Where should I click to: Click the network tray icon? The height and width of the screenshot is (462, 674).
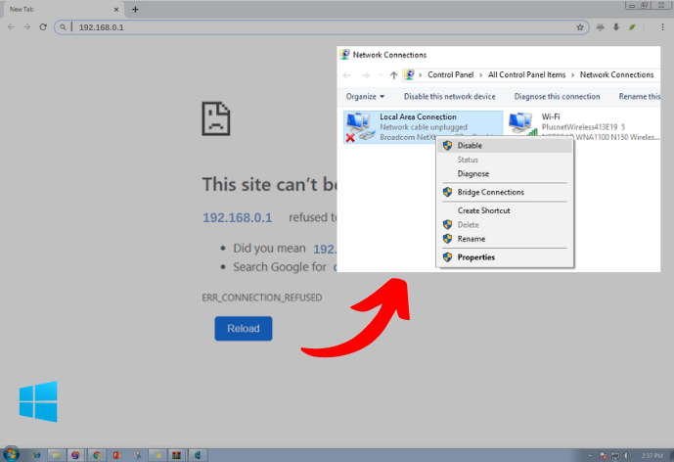615,455
